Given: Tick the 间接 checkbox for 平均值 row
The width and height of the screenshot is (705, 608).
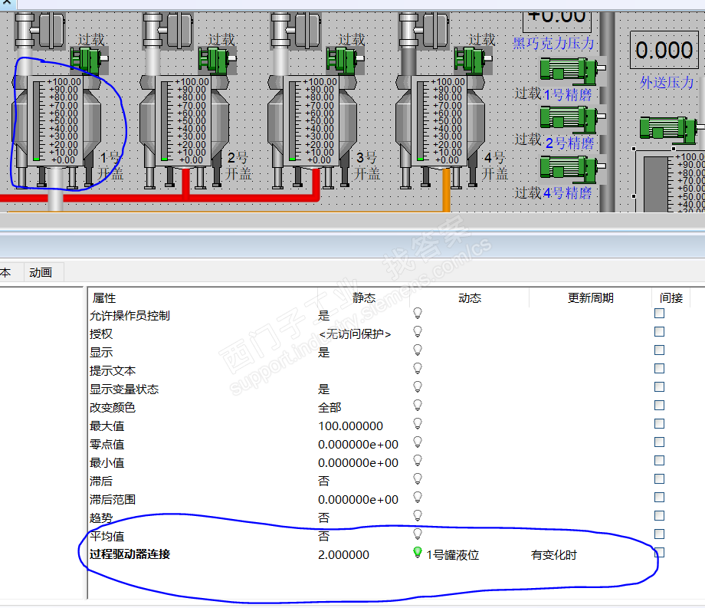Looking at the screenshot, I should (659, 534).
